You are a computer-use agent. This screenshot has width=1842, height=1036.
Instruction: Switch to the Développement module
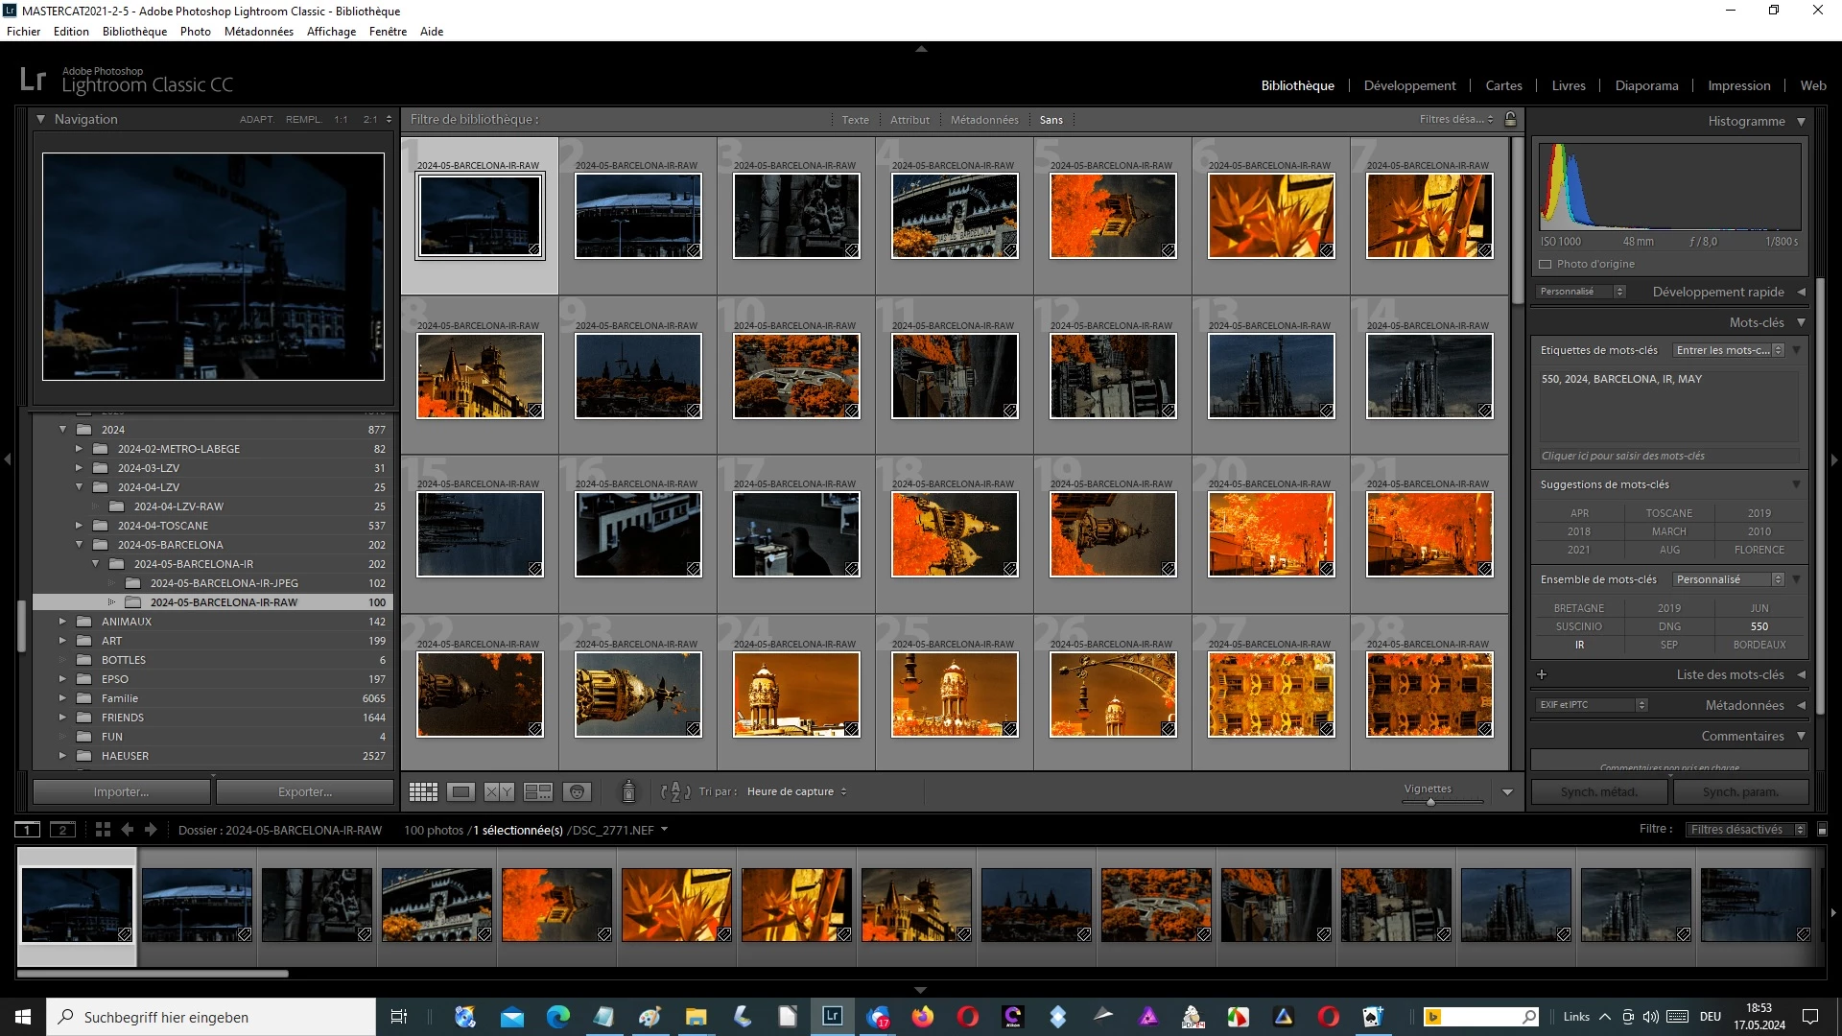(1409, 85)
